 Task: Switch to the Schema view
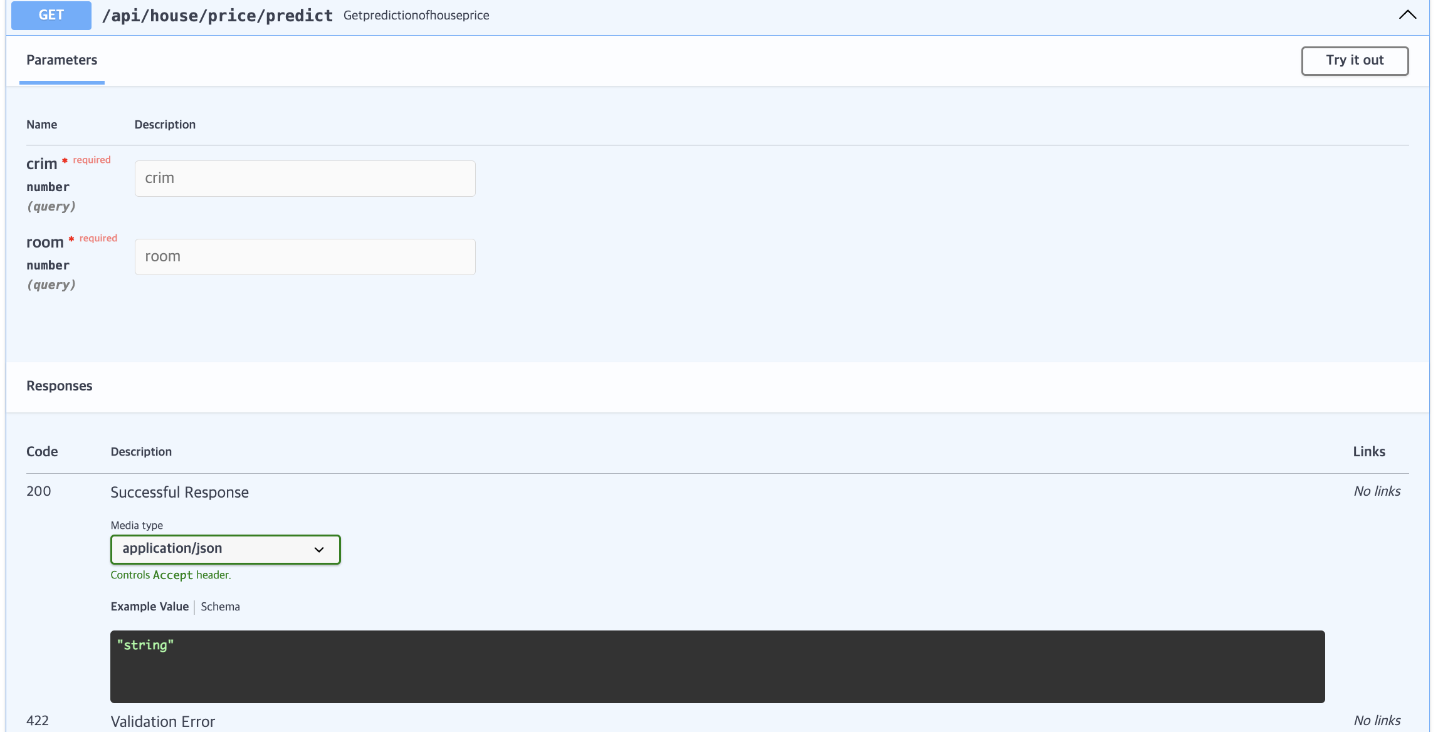click(x=220, y=607)
